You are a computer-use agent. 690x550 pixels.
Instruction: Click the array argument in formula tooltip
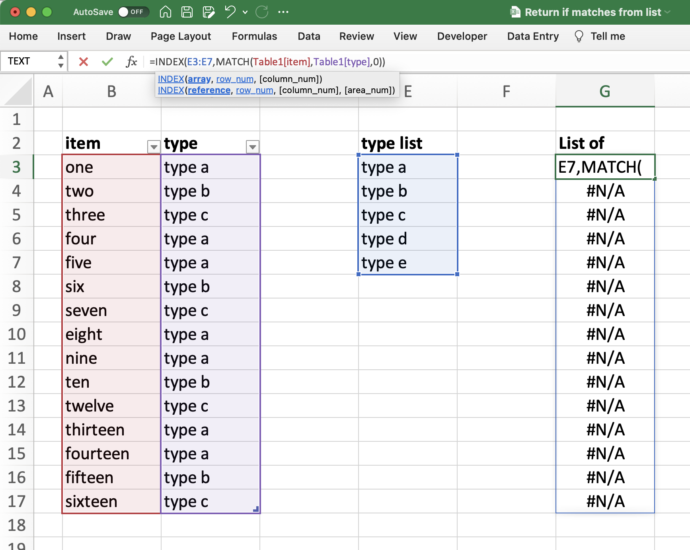199,79
